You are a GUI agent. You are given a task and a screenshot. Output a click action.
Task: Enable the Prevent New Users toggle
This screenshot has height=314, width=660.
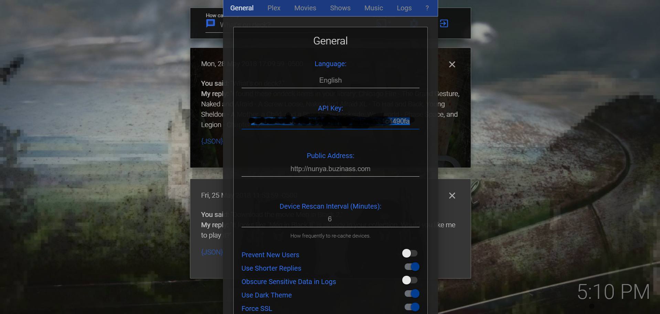click(410, 253)
